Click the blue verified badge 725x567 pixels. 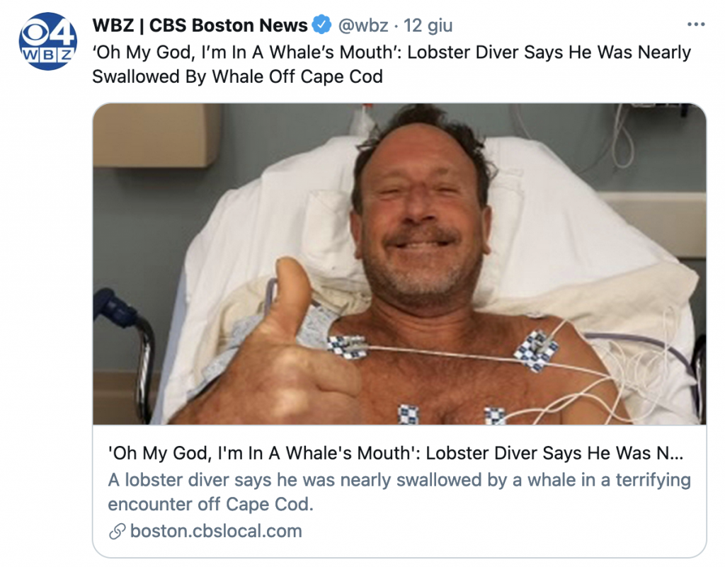322,26
